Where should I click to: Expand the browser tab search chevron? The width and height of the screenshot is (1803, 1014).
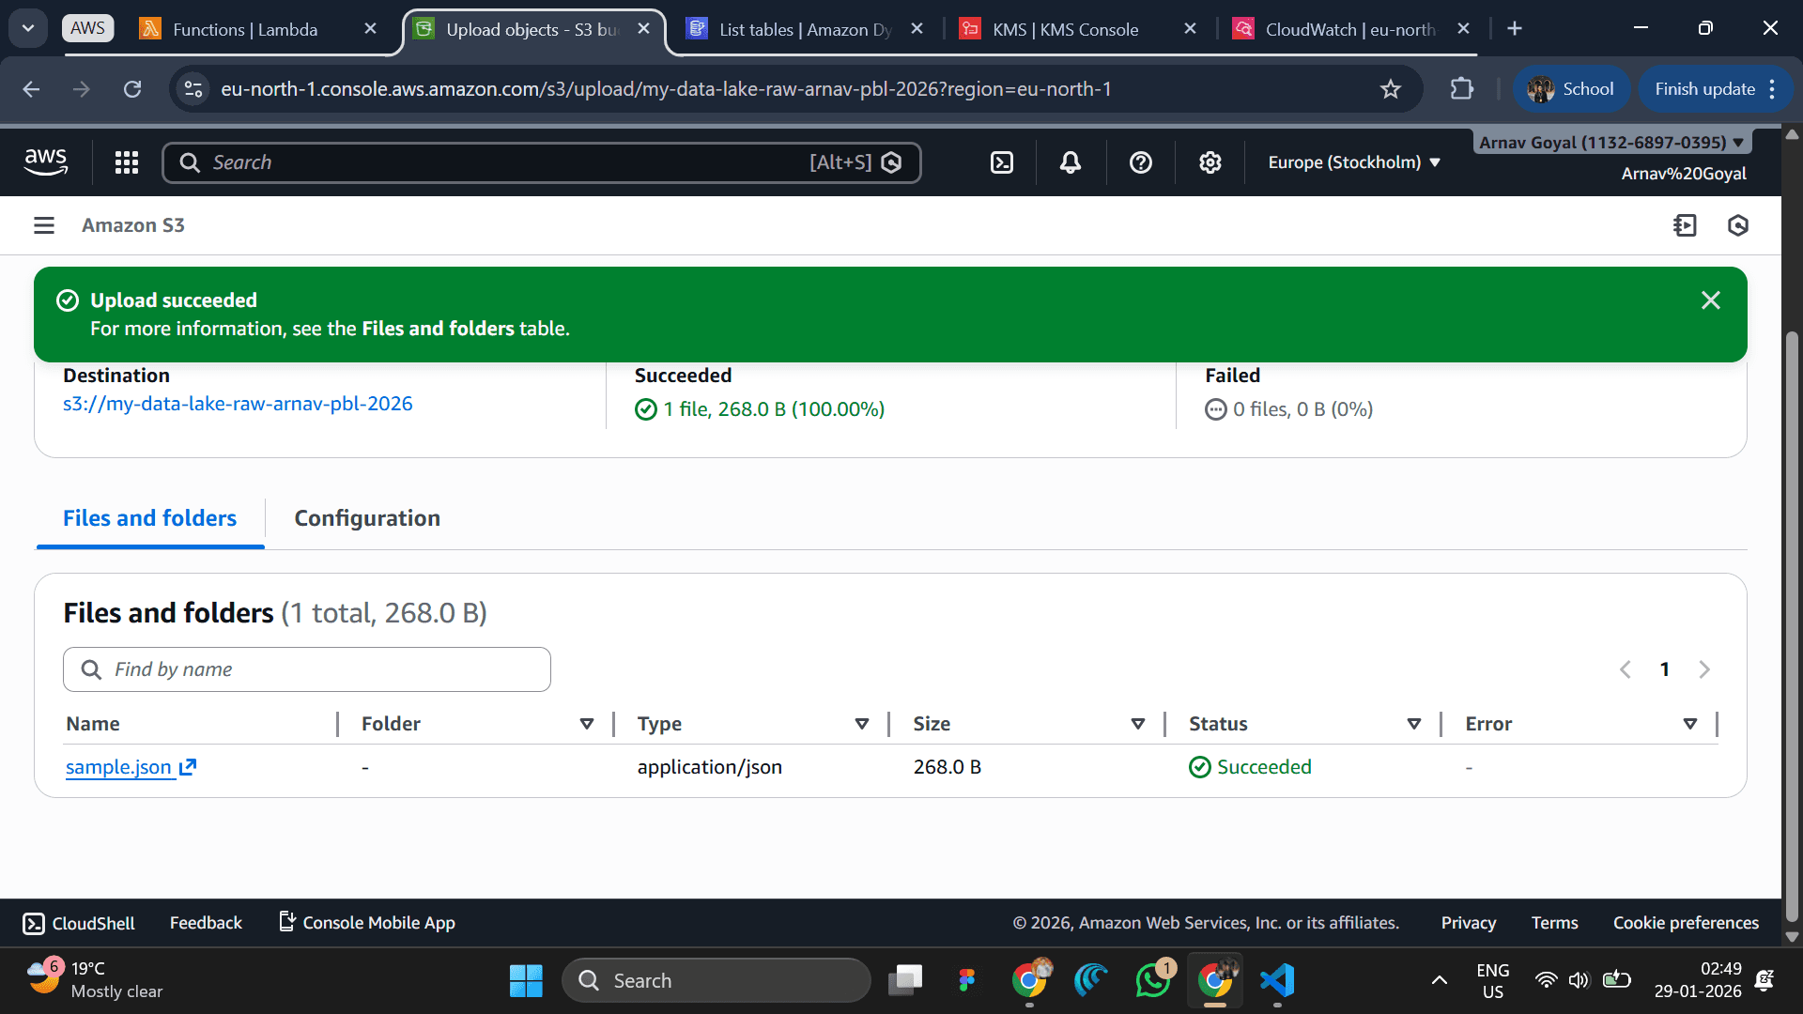(28, 28)
